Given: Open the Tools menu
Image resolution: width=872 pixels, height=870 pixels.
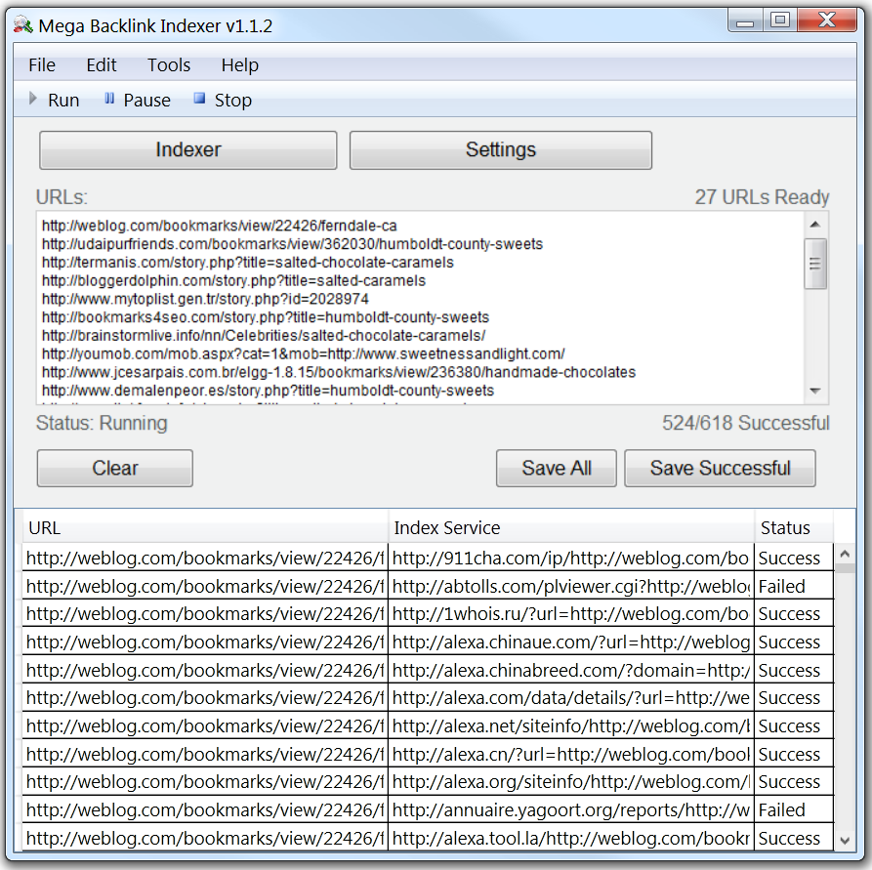Looking at the screenshot, I should click(168, 64).
